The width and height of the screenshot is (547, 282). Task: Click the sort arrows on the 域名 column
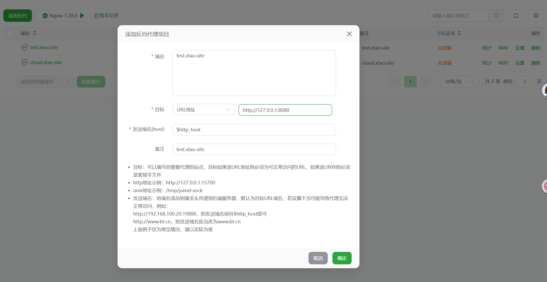[35, 33]
